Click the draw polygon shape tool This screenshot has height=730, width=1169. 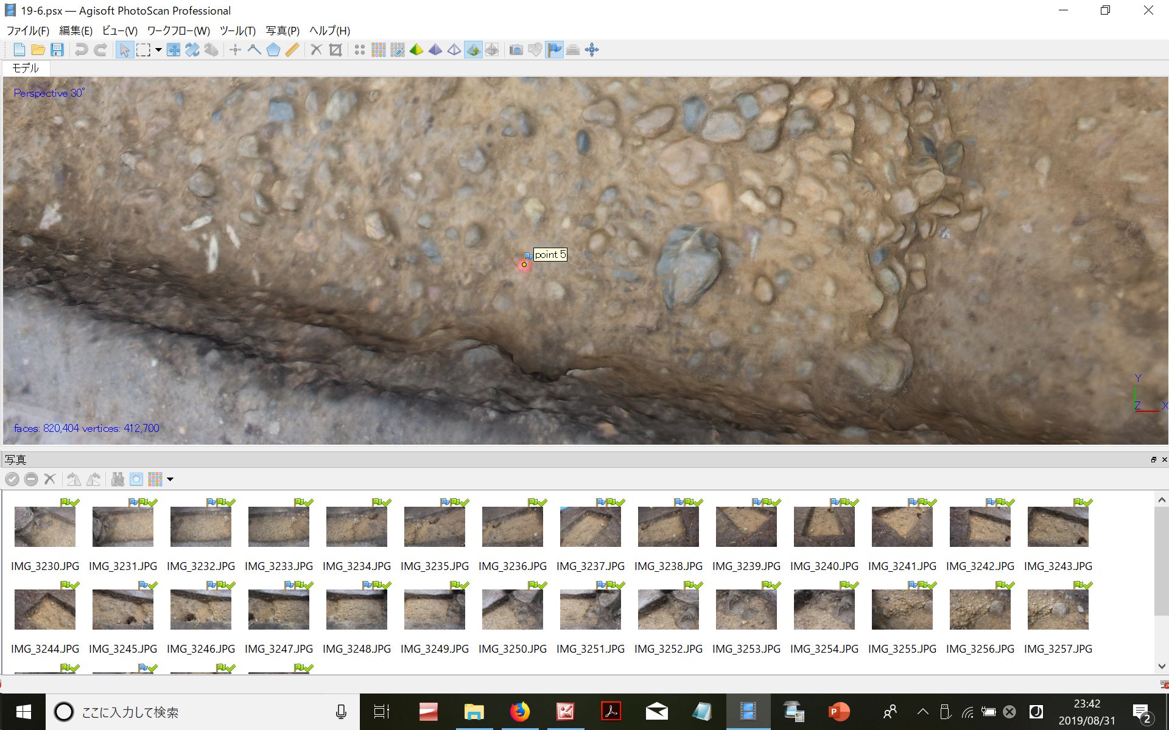click(273, 50)
